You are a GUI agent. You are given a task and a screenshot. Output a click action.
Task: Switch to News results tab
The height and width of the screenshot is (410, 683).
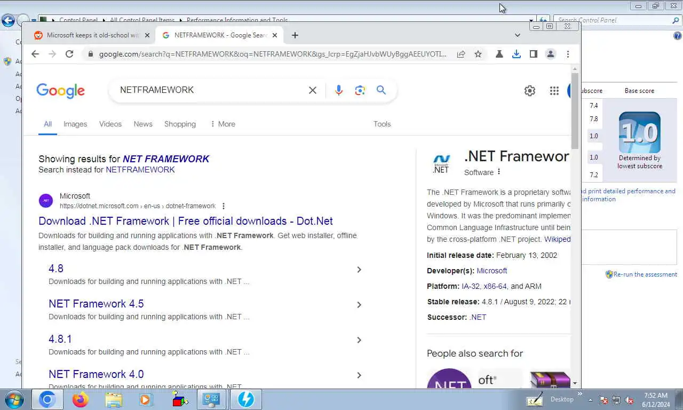pos(143,124)
